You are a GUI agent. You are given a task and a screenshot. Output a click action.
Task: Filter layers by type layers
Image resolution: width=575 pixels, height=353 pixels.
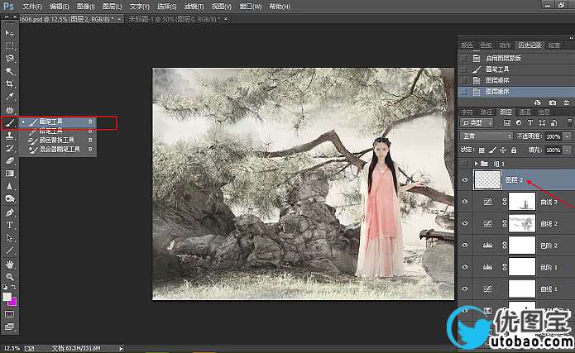click(x=529, y=123)
